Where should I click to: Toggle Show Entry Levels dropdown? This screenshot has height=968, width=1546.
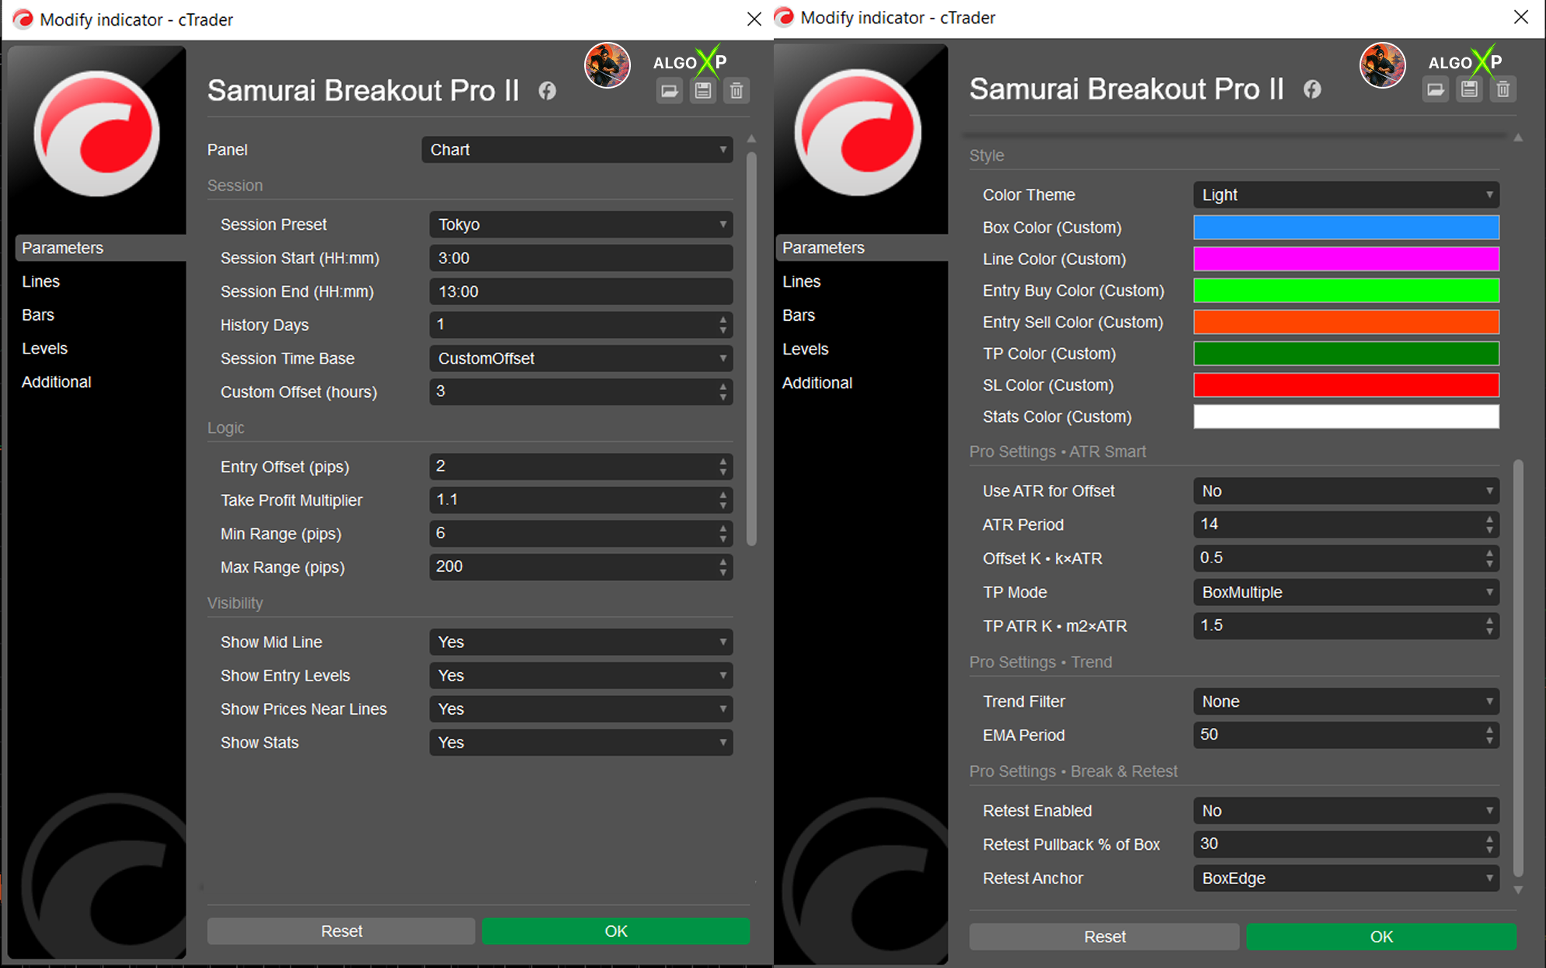[581, 676]
